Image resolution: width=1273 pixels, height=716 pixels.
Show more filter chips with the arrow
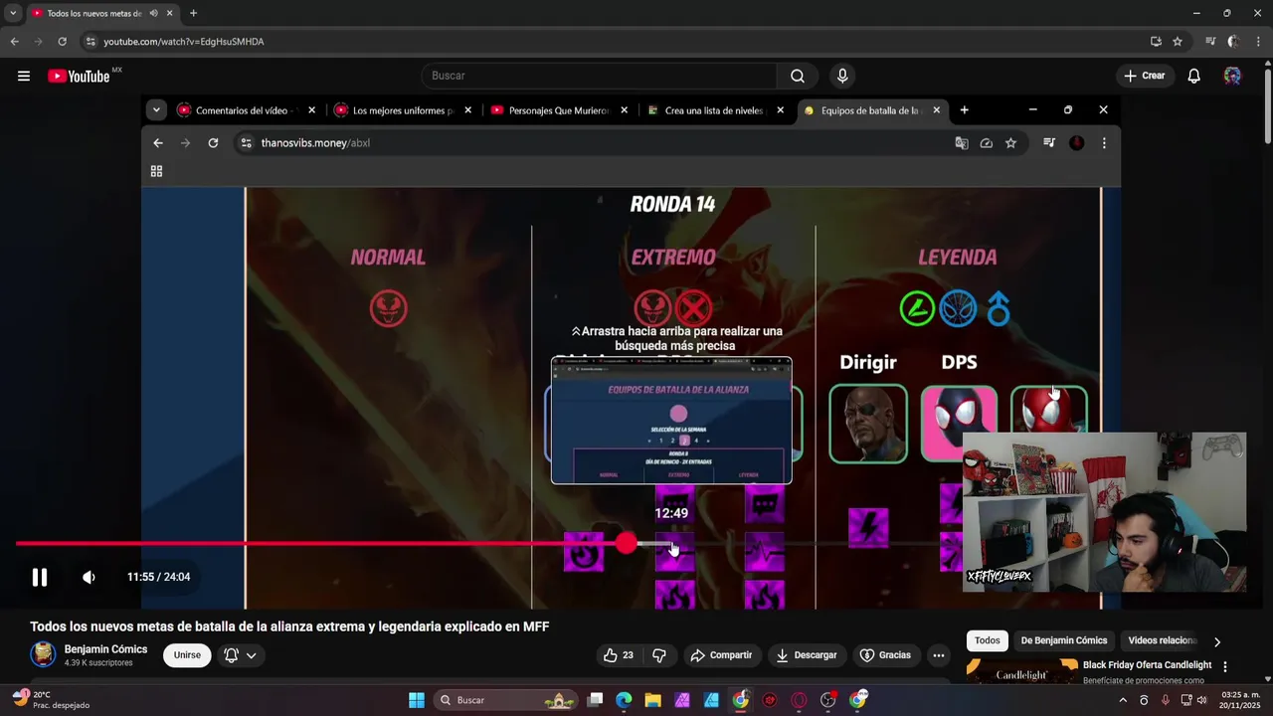pos(1216,641)
